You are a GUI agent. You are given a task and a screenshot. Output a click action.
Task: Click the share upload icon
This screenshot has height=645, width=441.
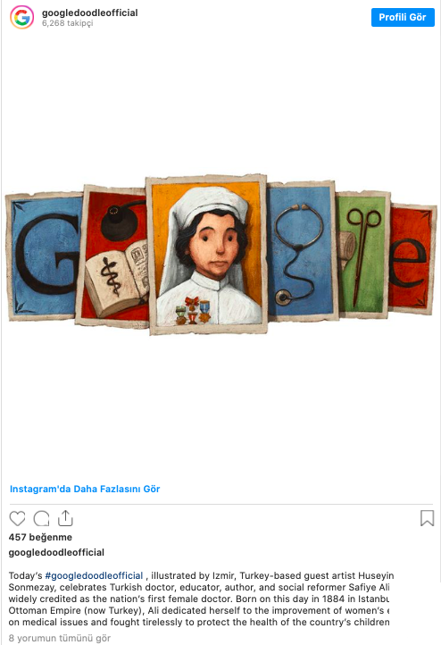point(65,518)
